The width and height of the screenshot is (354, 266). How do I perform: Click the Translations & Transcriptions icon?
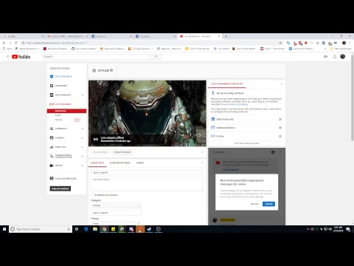[x=52, y=156]
